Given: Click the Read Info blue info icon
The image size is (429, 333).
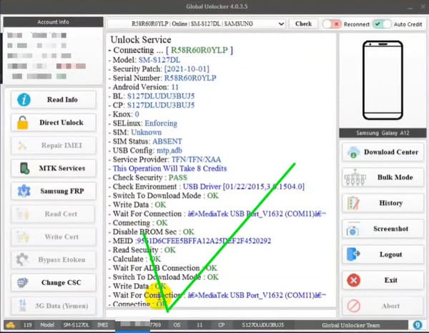Looking at the screenshot, I should click(24, 99).
